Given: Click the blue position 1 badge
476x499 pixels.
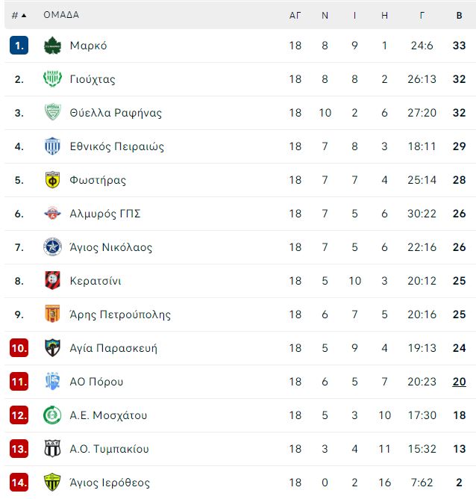Looking at the screenshot, I should 19,46.
